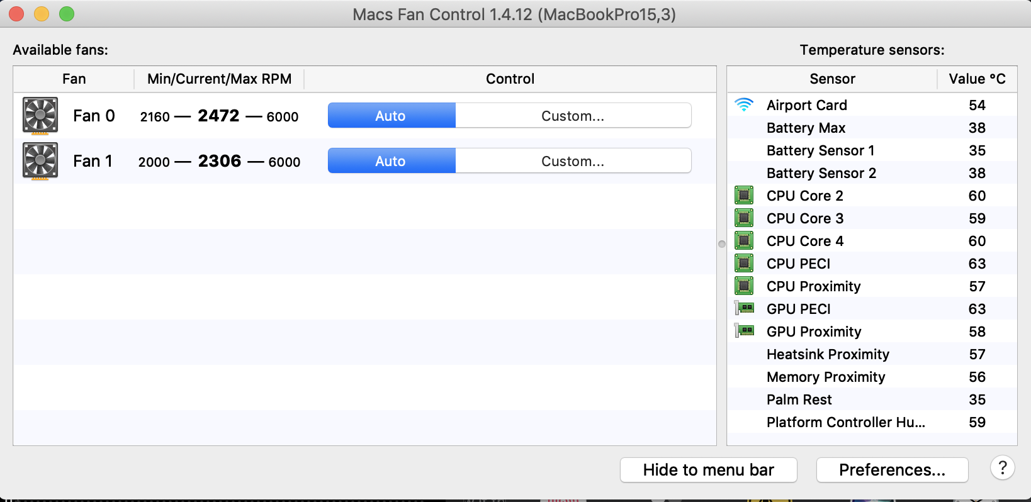The width and height of the screenshot is (1031, 502).
Task: Minimize window with yellow button
Action: tap(42, 14)
